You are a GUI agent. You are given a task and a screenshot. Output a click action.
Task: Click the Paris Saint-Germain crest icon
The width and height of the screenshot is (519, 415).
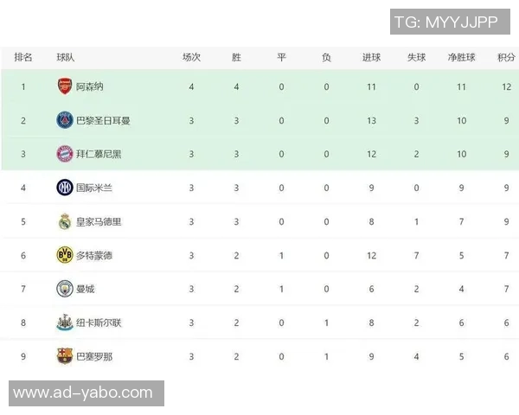click(64, 120)
